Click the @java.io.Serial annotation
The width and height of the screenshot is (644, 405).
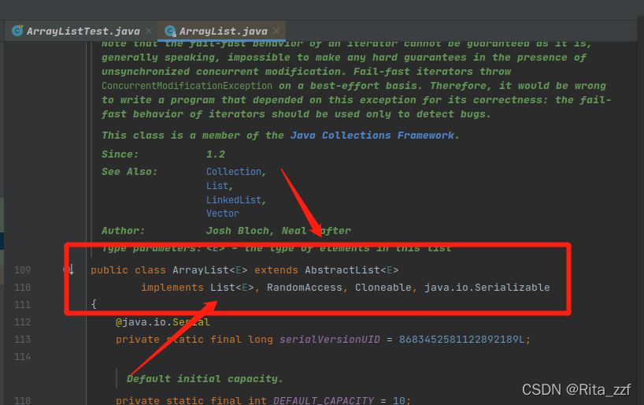click(x=163, y=322)
